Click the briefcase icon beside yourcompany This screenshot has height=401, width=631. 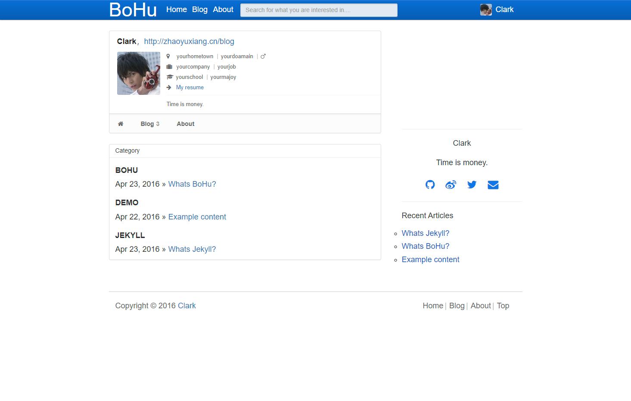[x=168, y=66]
